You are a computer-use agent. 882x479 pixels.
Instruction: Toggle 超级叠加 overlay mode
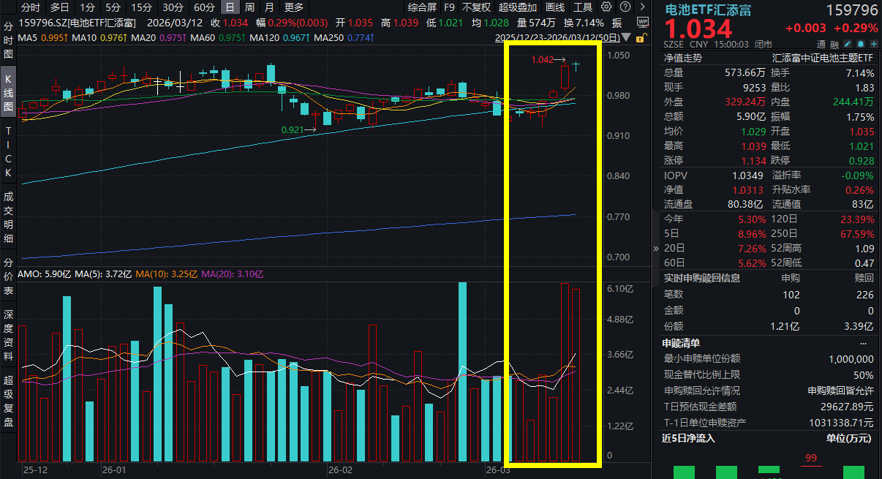point(518,7)
